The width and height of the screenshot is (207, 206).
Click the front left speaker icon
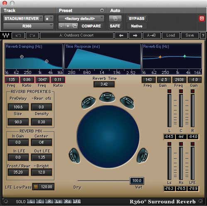[x=88, y=102]
